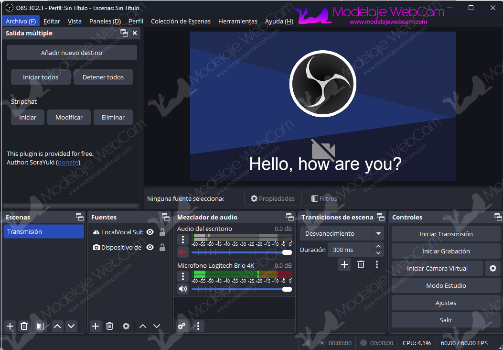
Task: Add a new scene with plus icon
Action: (10, 326)
